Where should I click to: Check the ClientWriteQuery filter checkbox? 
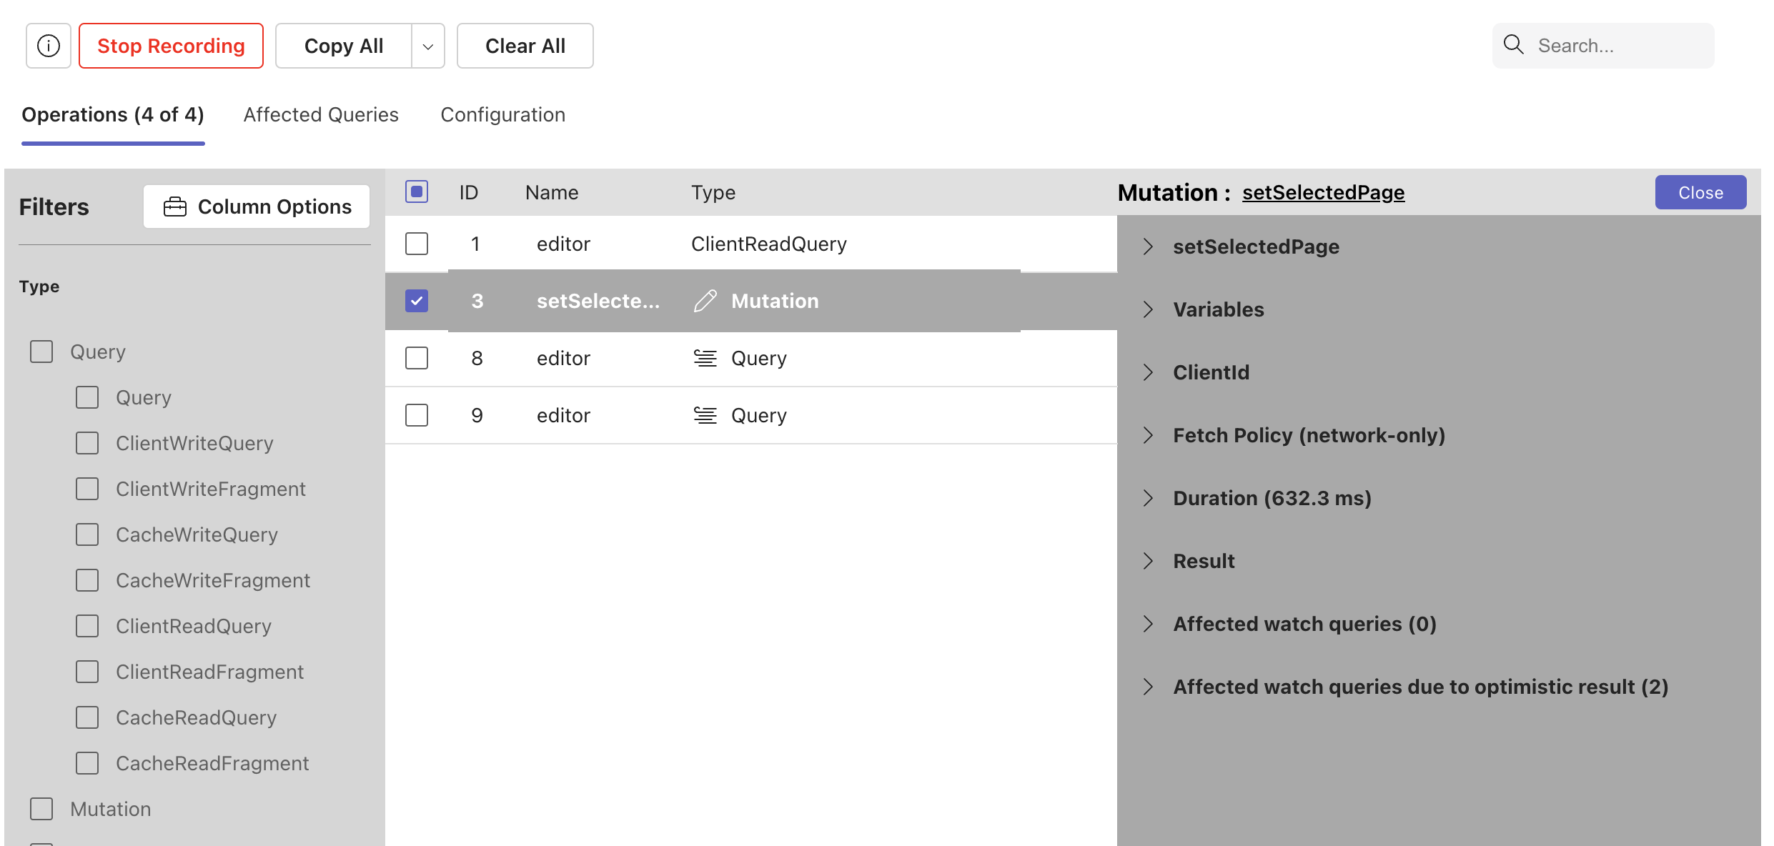click(x=87, y=443)
